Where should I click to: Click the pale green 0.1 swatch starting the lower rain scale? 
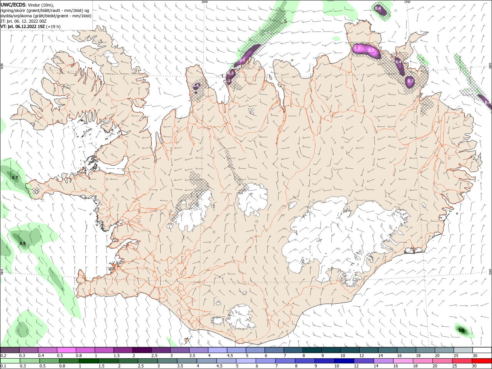click(10, 361)
